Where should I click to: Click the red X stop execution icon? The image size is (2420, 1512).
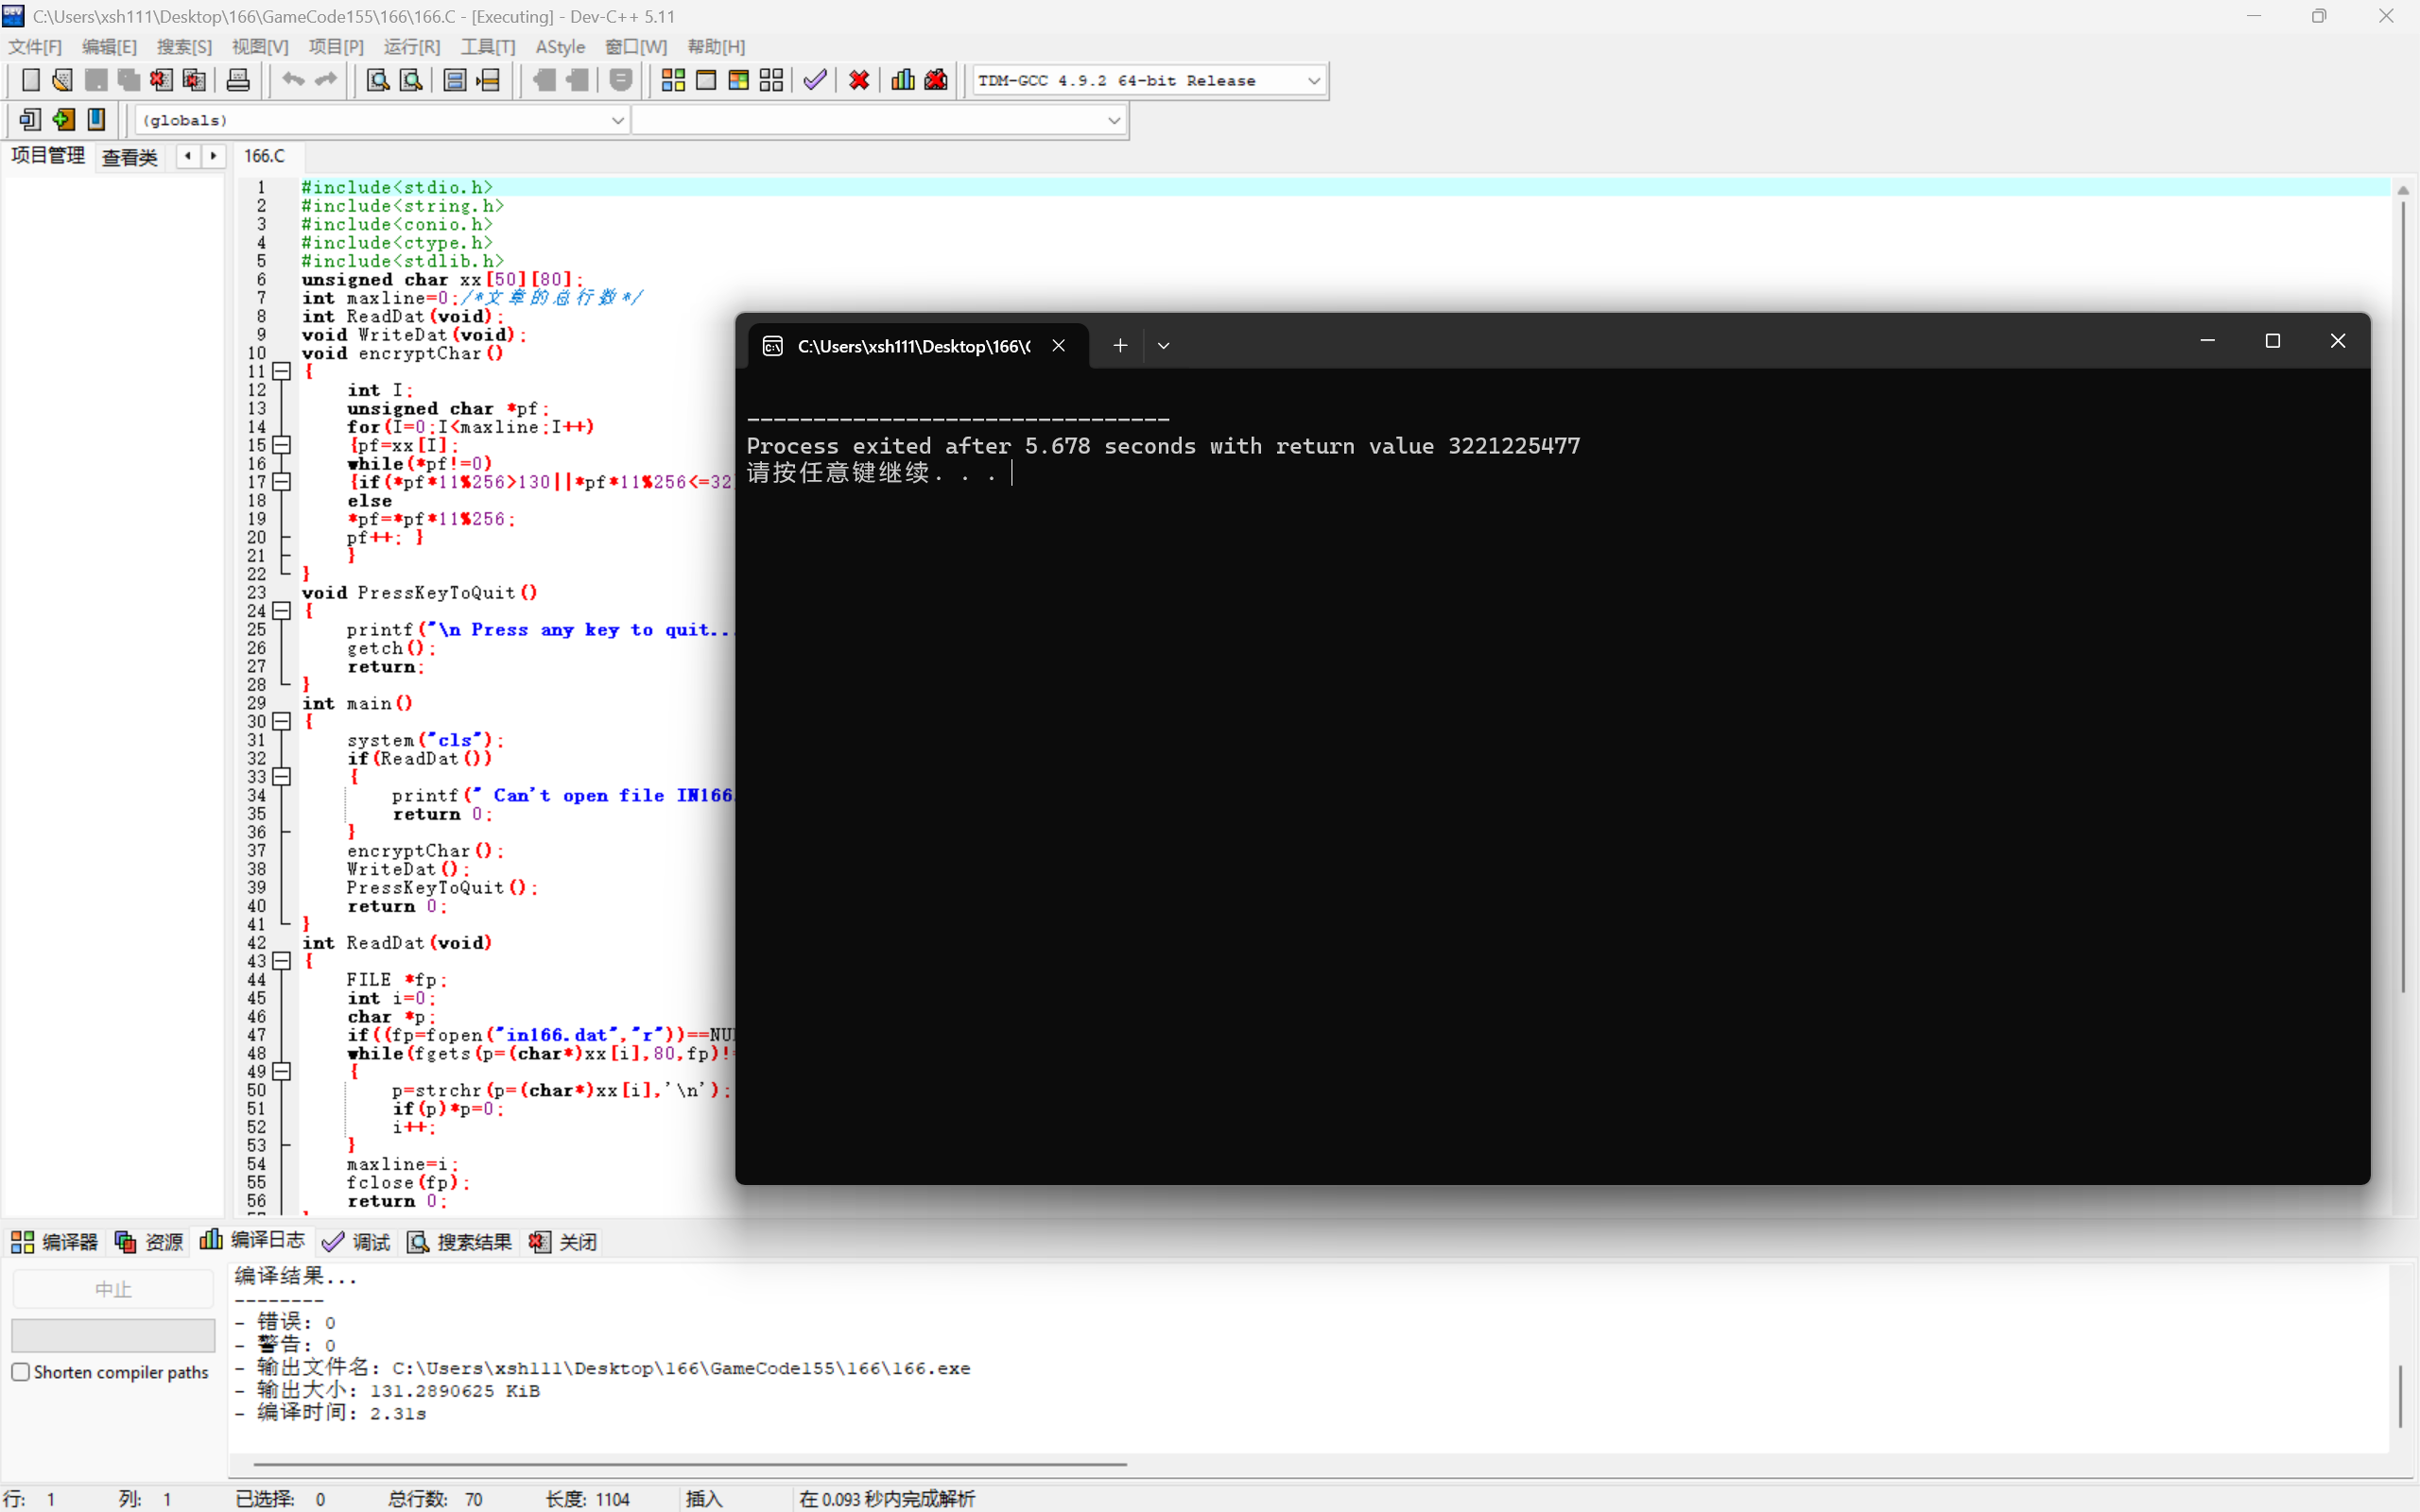[x=859, y=80]
